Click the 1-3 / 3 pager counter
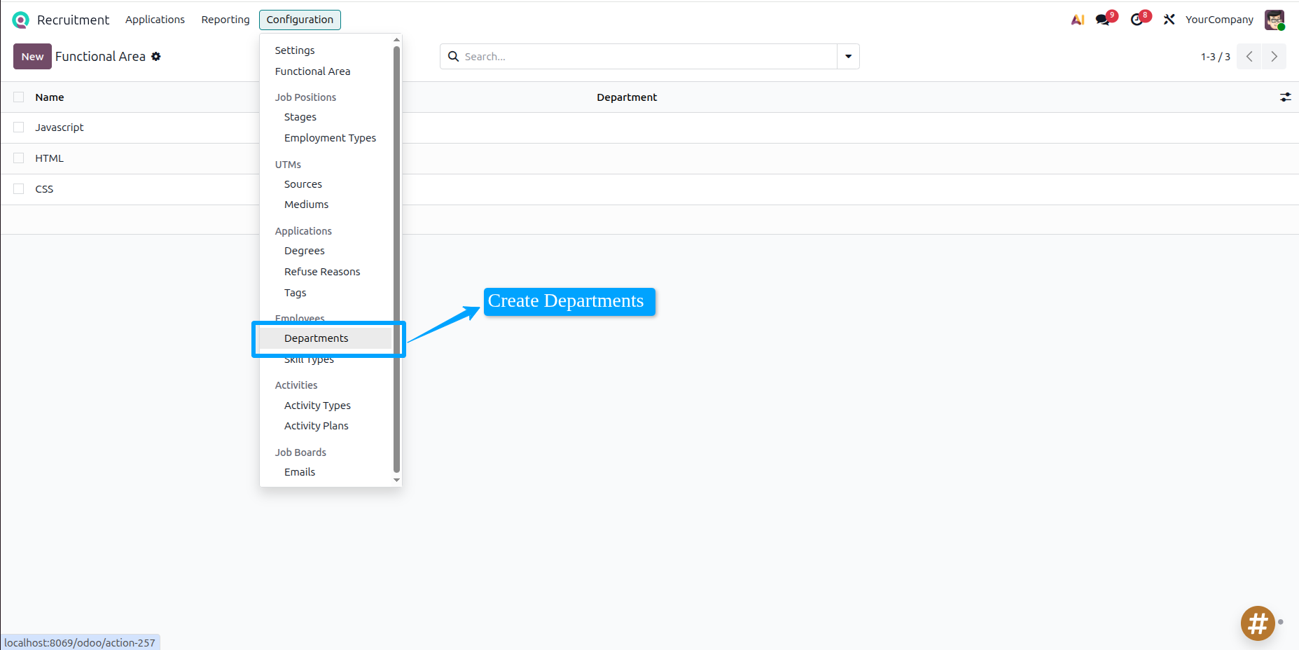Viewport: 1299px width, 650px height. point(1215,57)
